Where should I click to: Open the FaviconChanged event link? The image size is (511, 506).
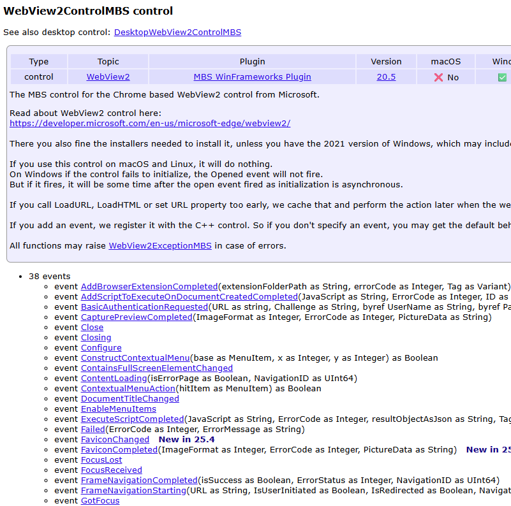click(115, 440)
